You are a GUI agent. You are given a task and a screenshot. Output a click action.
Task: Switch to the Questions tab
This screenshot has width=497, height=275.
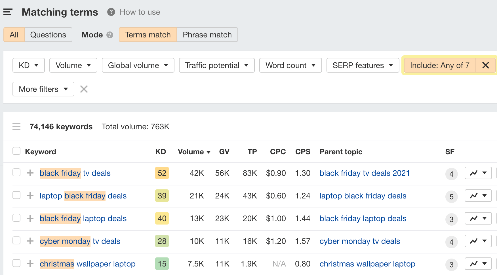48,35
